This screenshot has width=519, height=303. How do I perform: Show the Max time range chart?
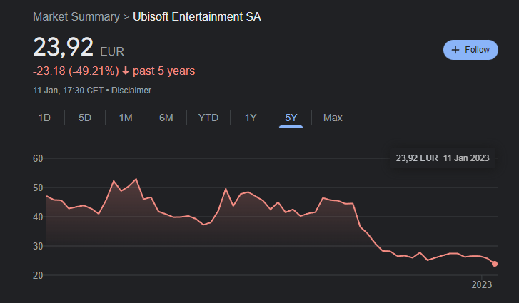click(x=333, y=118)
